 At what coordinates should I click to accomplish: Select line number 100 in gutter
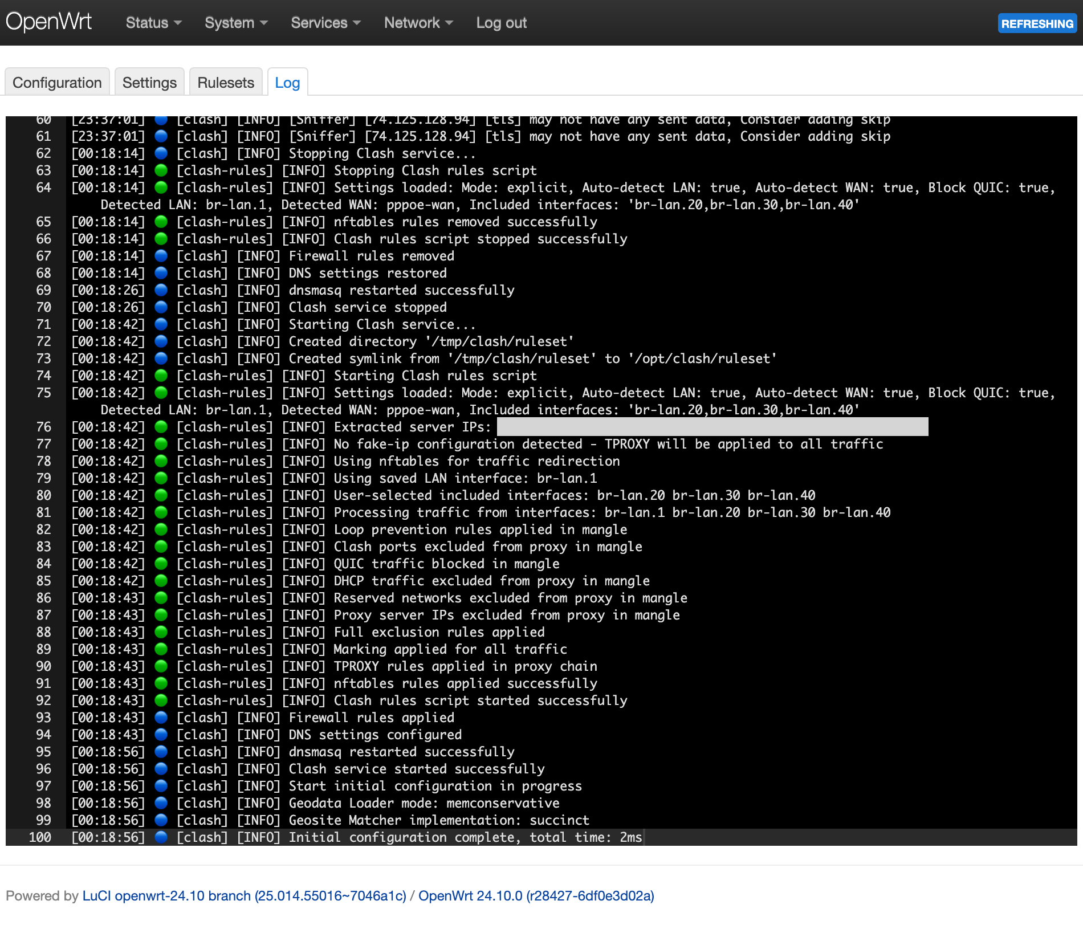(x=40, y=837)
